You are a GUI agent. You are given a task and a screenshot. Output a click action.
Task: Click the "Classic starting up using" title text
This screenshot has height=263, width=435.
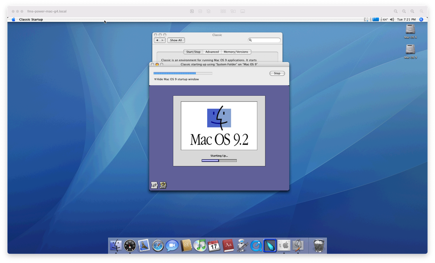219,65
